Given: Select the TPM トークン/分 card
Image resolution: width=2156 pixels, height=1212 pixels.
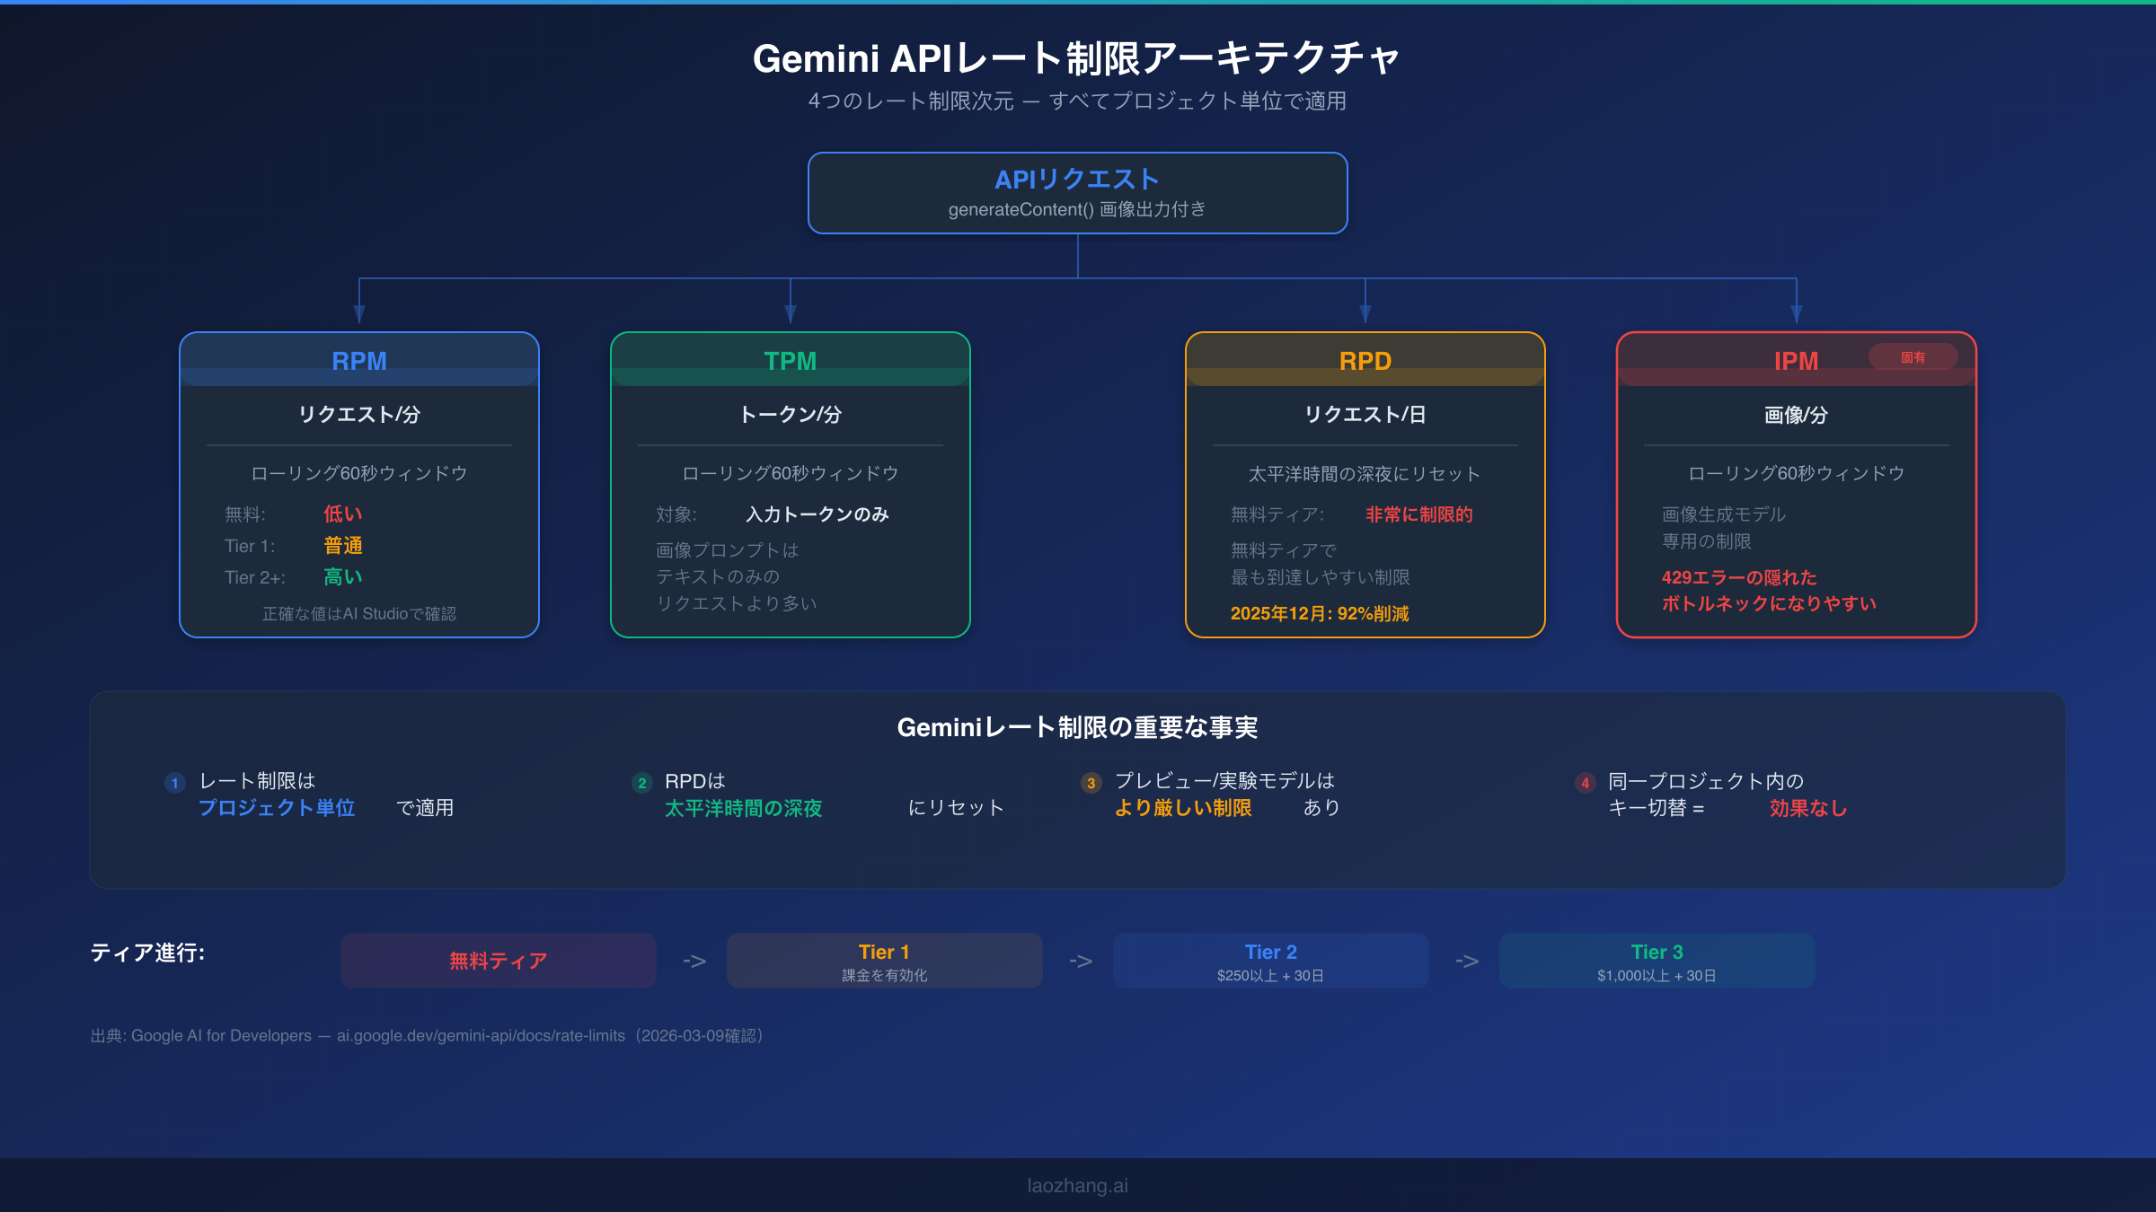Looking at the screenshot, I should point(790,485).
